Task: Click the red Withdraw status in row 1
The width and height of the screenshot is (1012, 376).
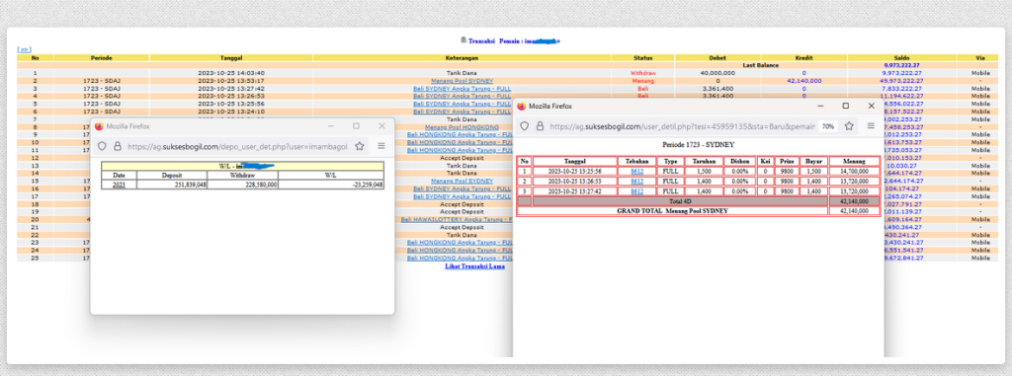Action: (642, 74)
